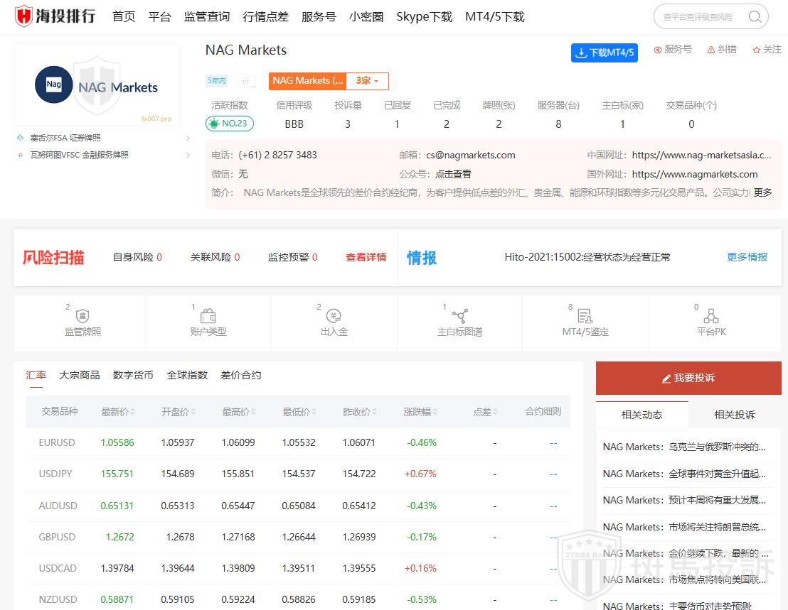Sort the table by 涨跌幅 column
Screen dimensions: 788x610
(x=435, y=412)
